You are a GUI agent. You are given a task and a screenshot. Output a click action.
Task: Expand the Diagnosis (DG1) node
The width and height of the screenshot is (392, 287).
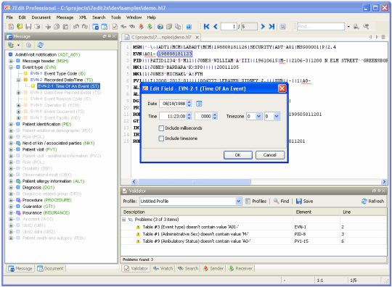(x=11, y=188)
